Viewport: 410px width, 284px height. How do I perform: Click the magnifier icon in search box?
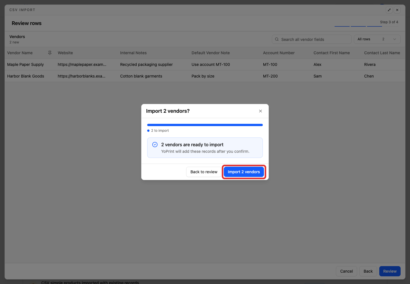coord(277,39)
